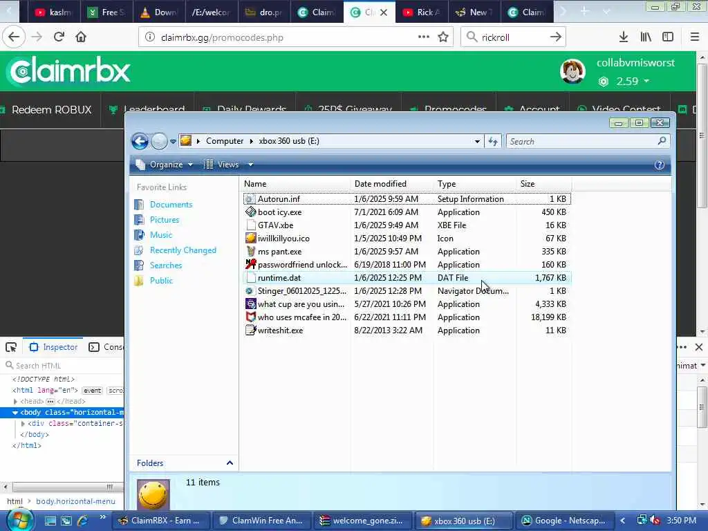
Task: Click collabvmisworst user avatar
Action: point(572,71)
